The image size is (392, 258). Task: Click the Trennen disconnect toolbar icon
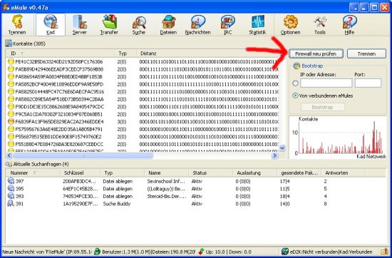[x=17, y=25]
